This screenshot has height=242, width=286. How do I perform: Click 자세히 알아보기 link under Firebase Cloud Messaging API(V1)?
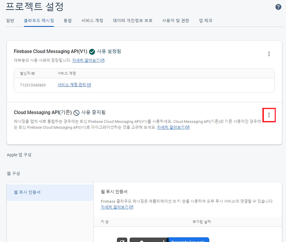pos(86,60)
